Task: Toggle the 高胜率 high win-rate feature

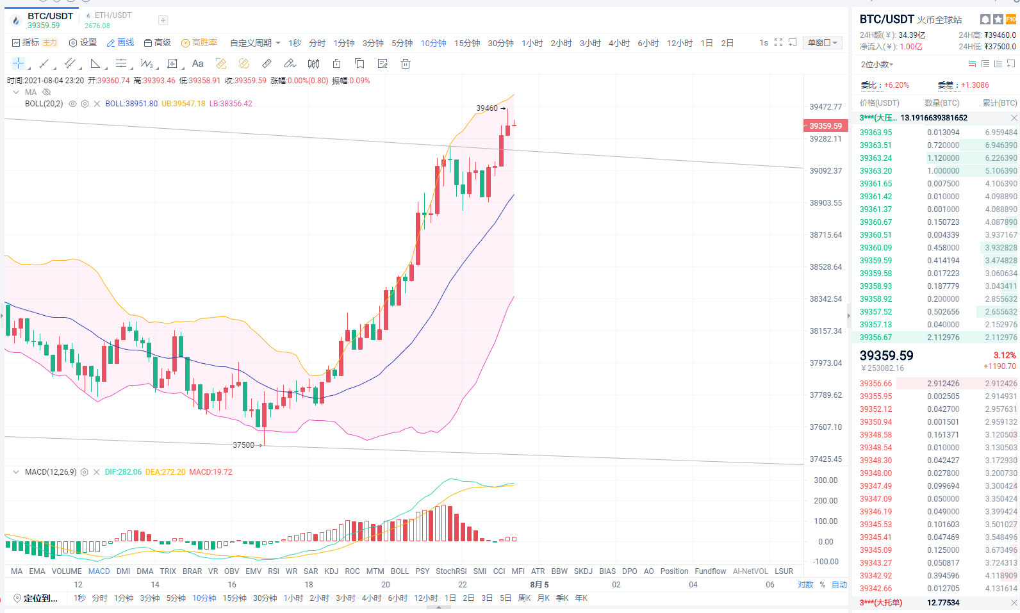Action: click(199, 43)
